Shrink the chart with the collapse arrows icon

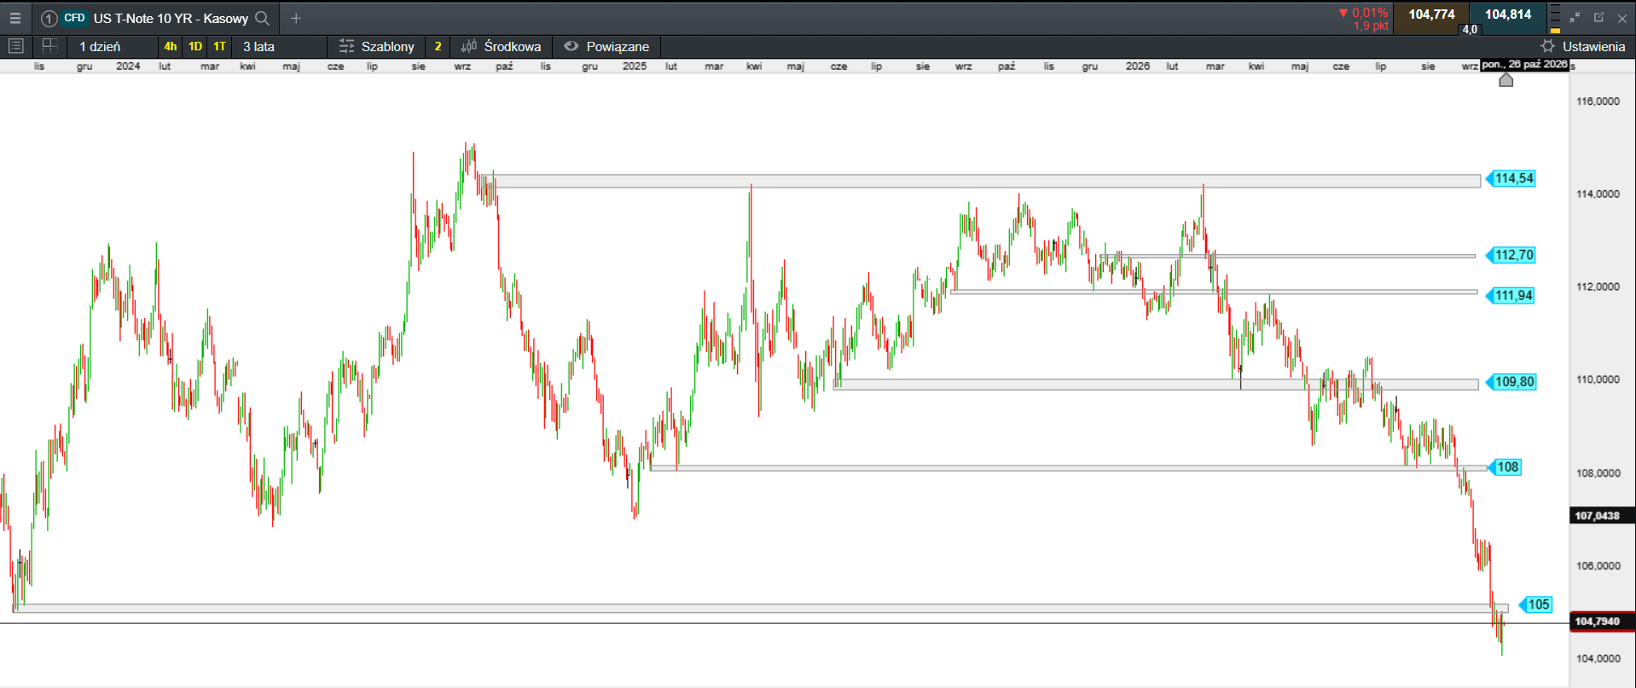point(1575,17)
